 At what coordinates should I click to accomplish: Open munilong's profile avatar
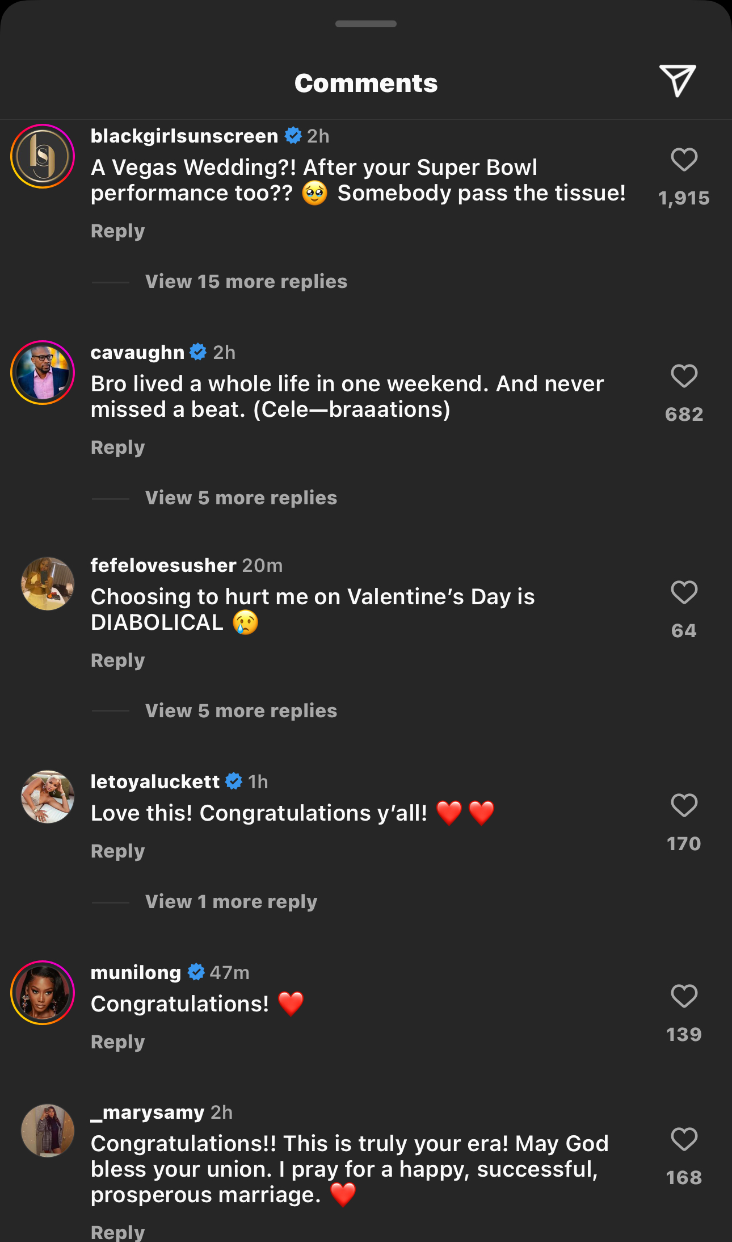coord(43,993)
